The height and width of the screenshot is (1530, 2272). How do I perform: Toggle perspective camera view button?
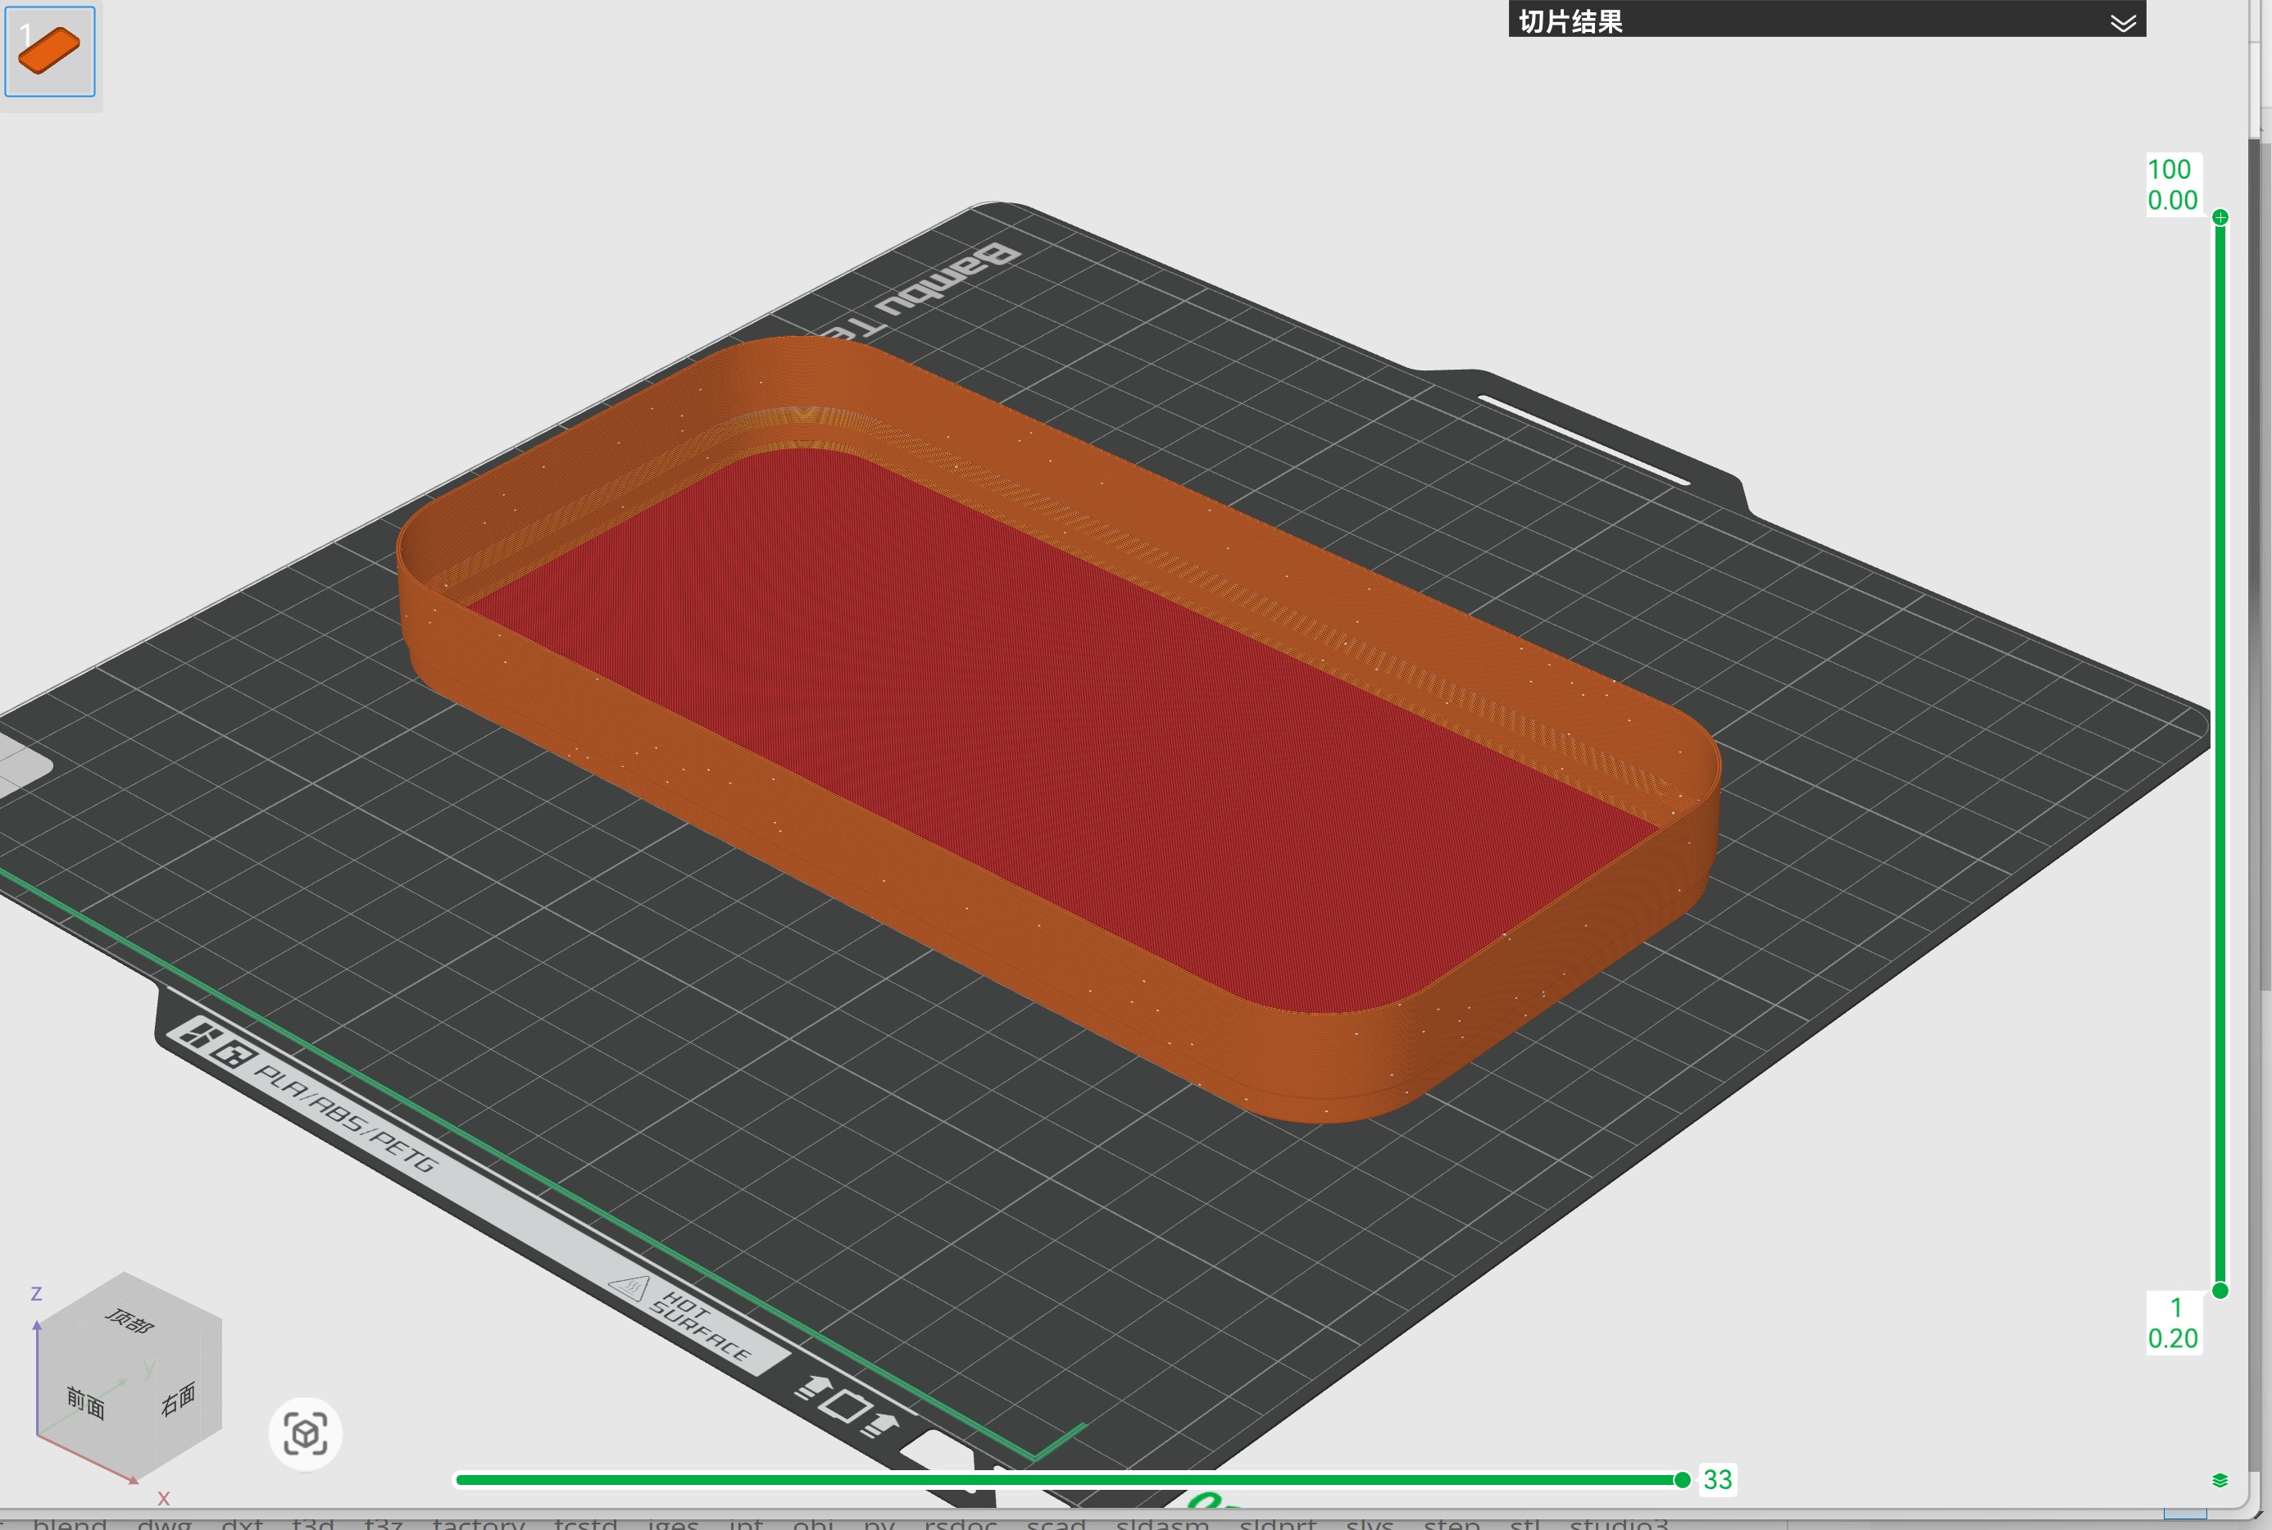pyautogui.click(x=306, y=1434)
